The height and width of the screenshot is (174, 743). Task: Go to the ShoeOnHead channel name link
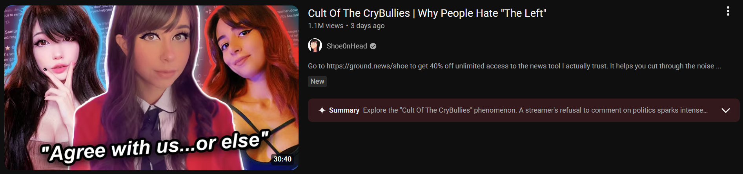pos(347,46)
